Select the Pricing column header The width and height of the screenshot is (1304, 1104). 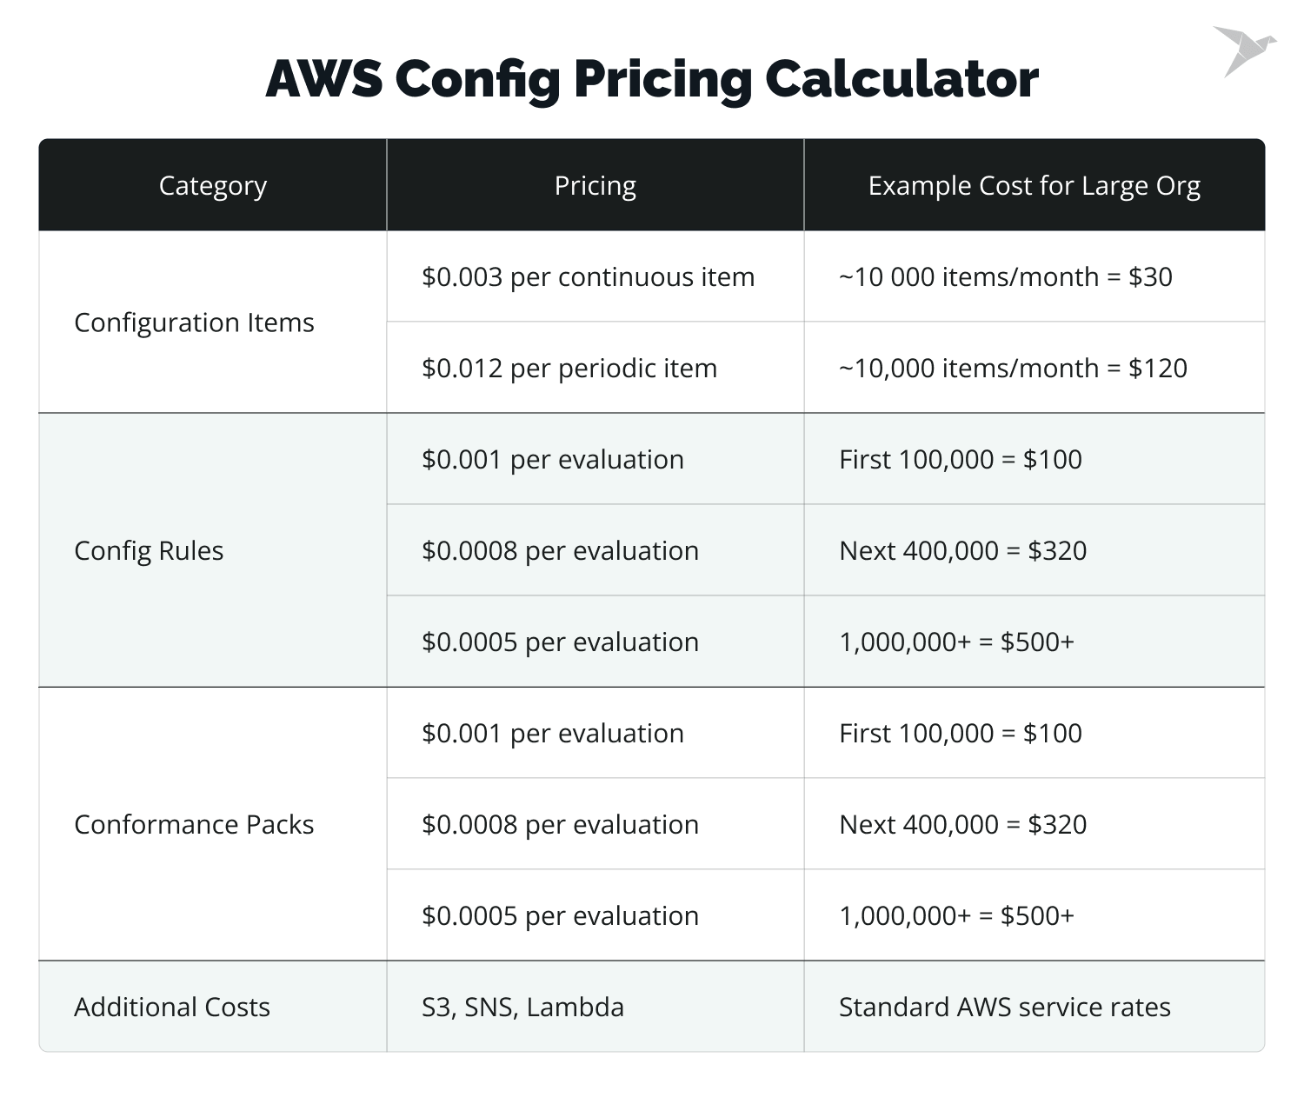[595, 185]
